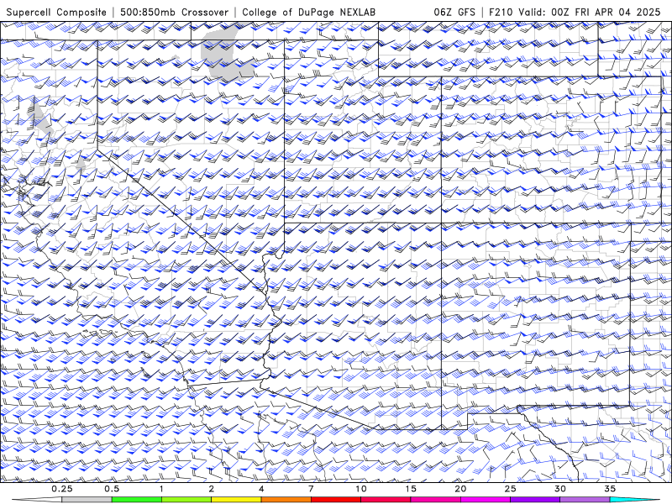Select the orange swatch between 4 and 7
Image resolution: width=672 pixels, height=504 pixels.
pyautogui.click(x=286, y=500)
